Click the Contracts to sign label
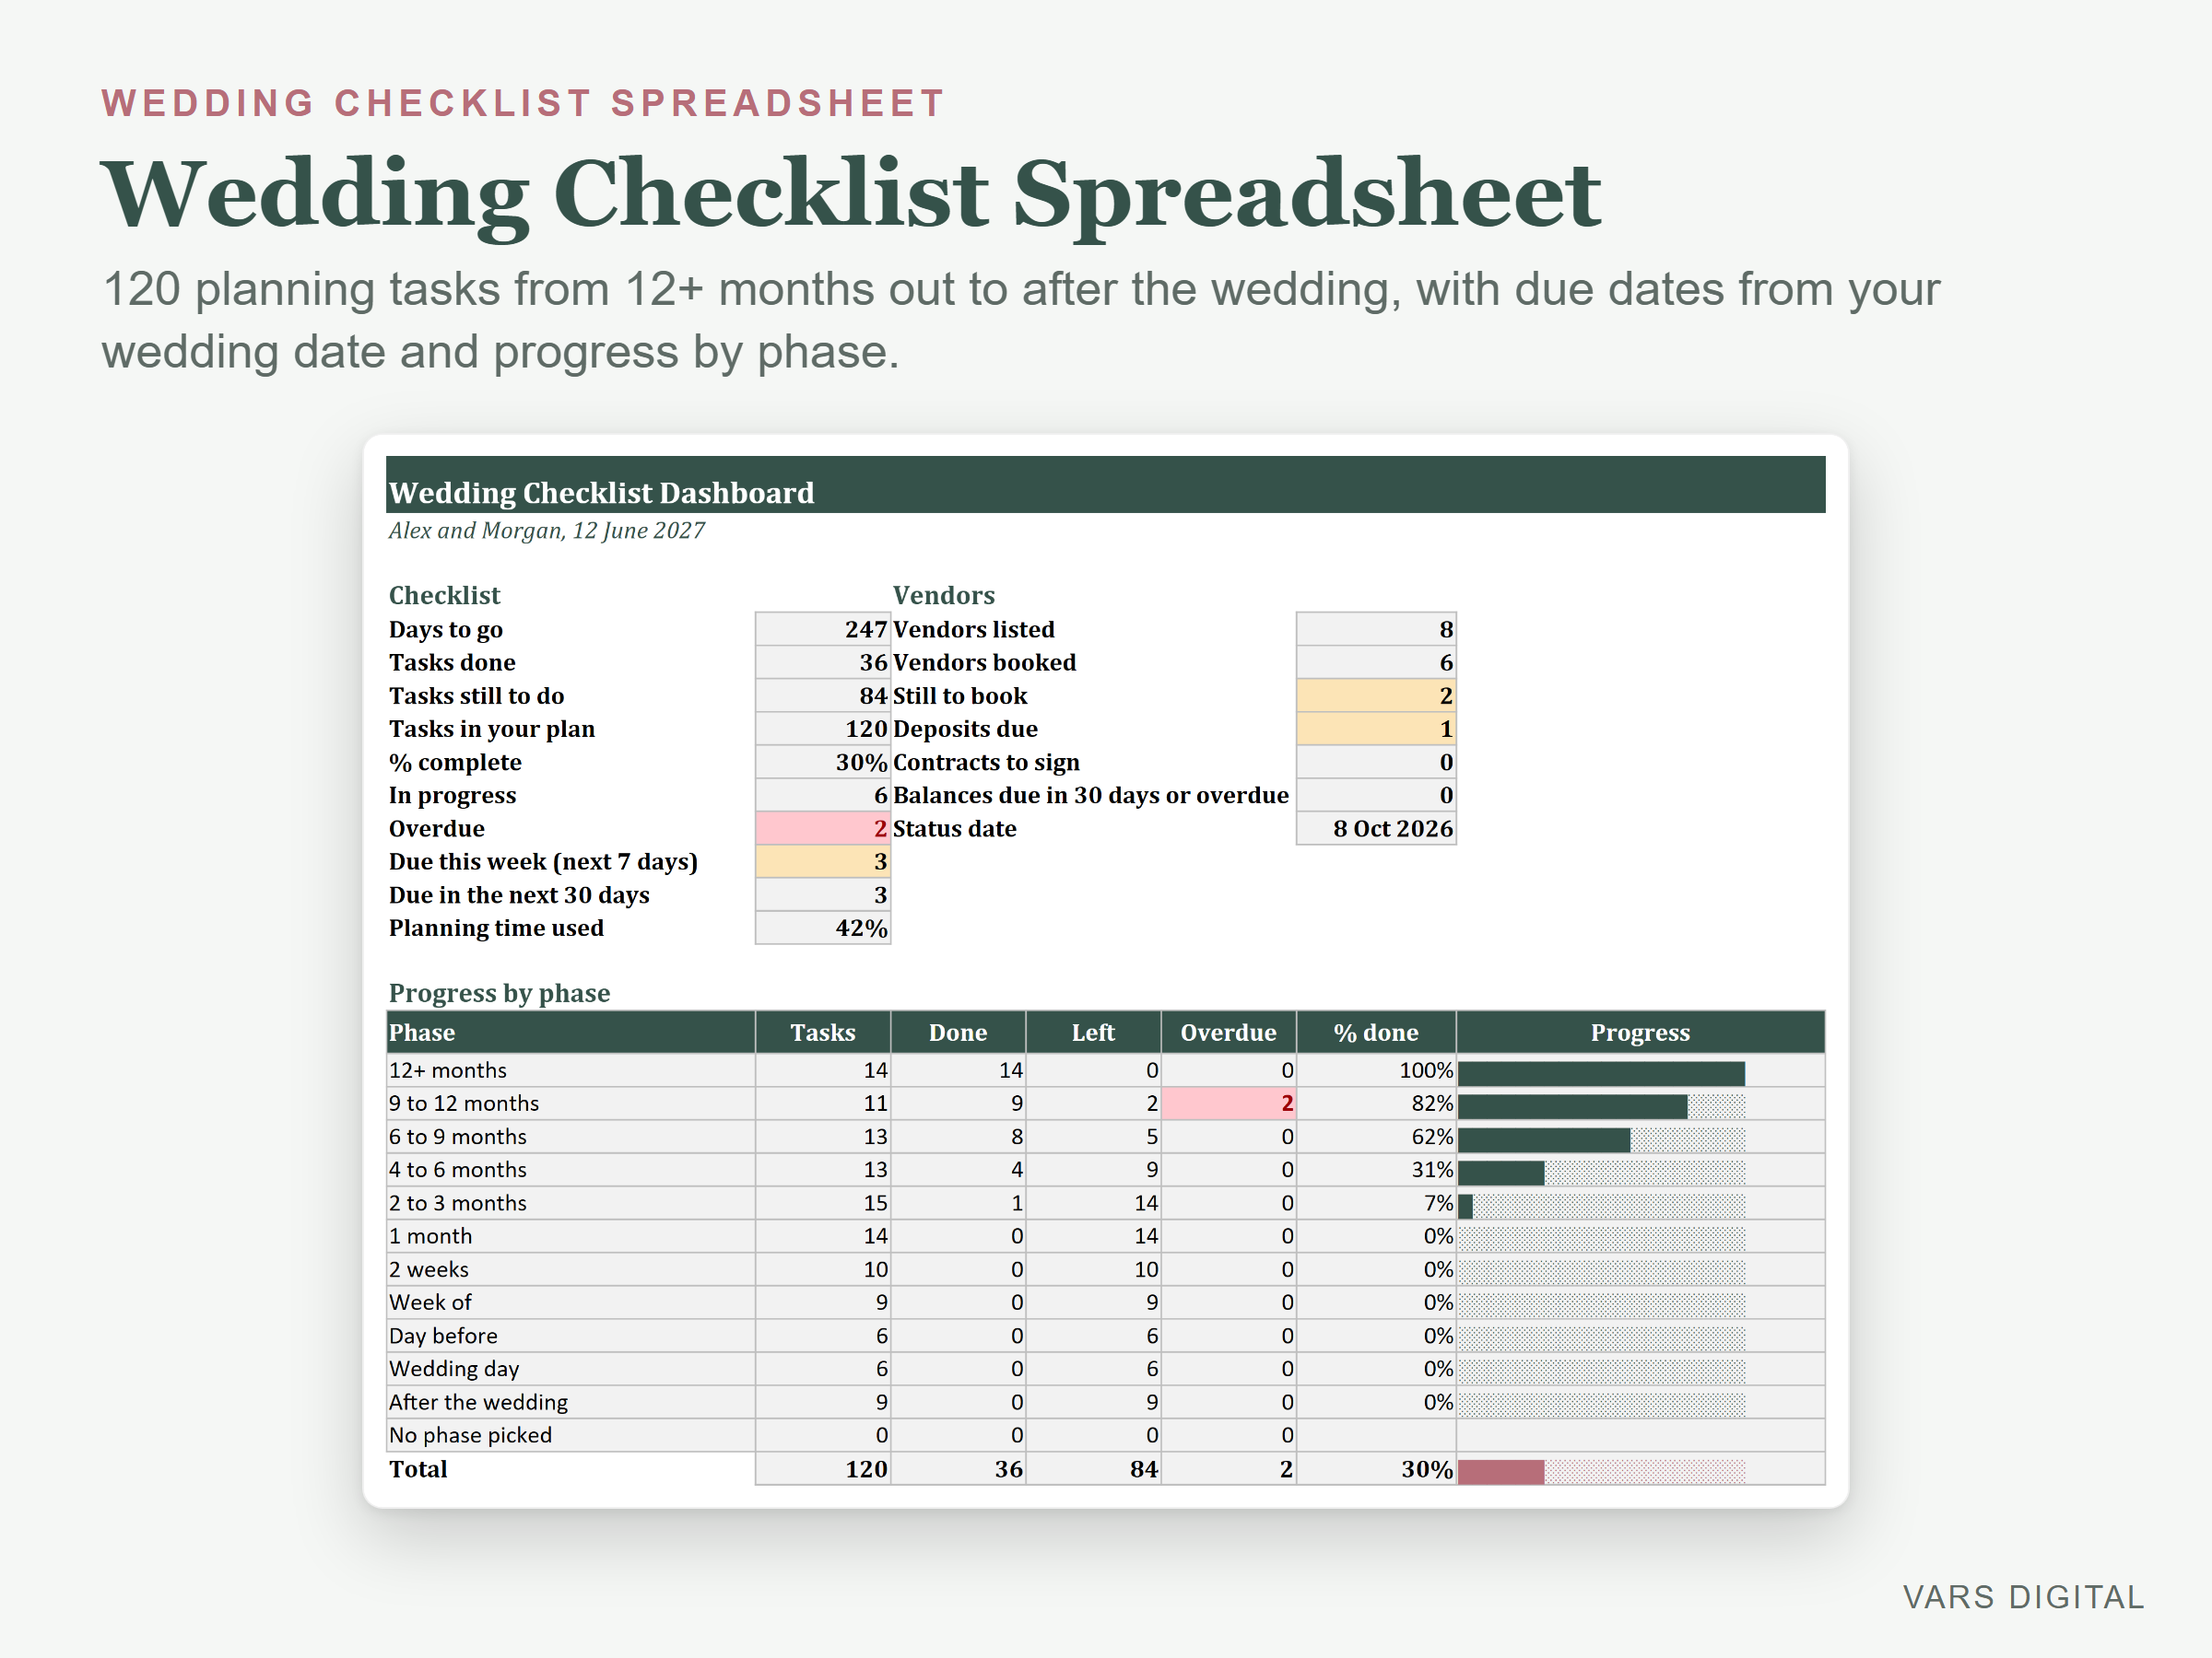Screen dimensions: 2212x1658 click(986, 763)
